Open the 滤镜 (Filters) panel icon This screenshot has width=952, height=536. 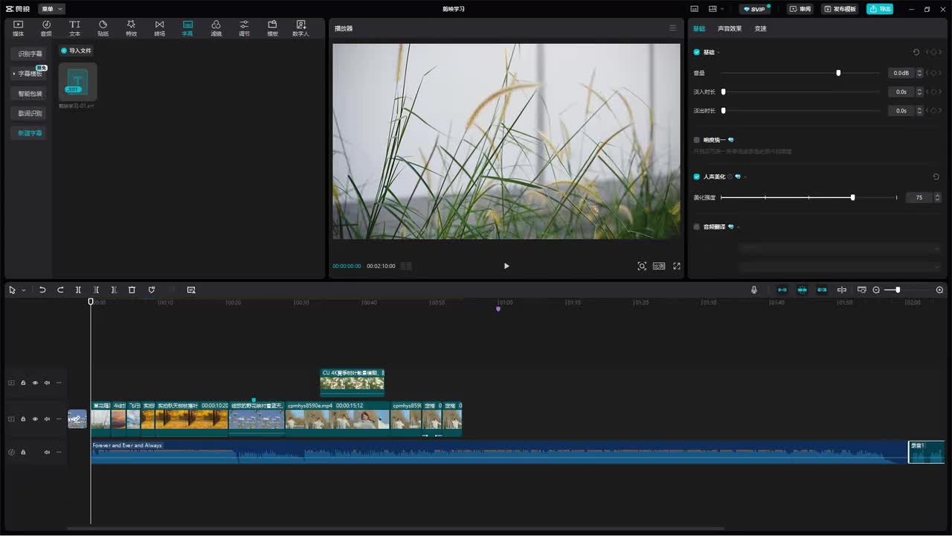click(216, 28)
